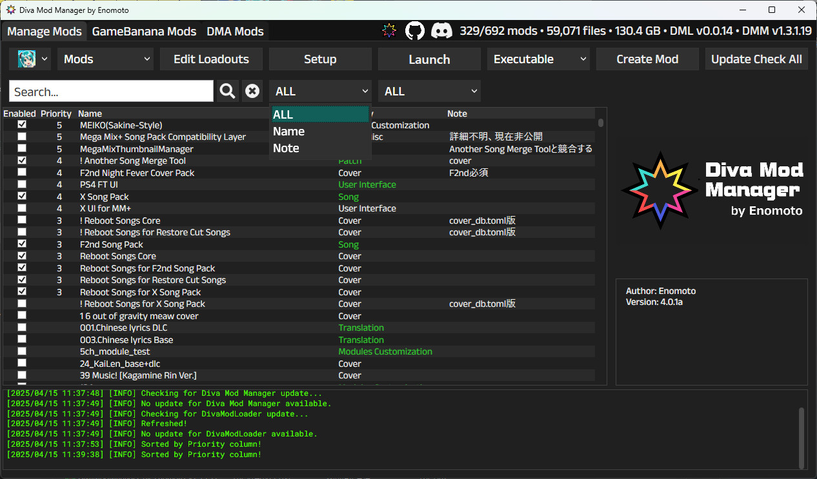This screenshot has height=479, width=817.
Task: Clear the search using the X icon
Action: [252, 91]
